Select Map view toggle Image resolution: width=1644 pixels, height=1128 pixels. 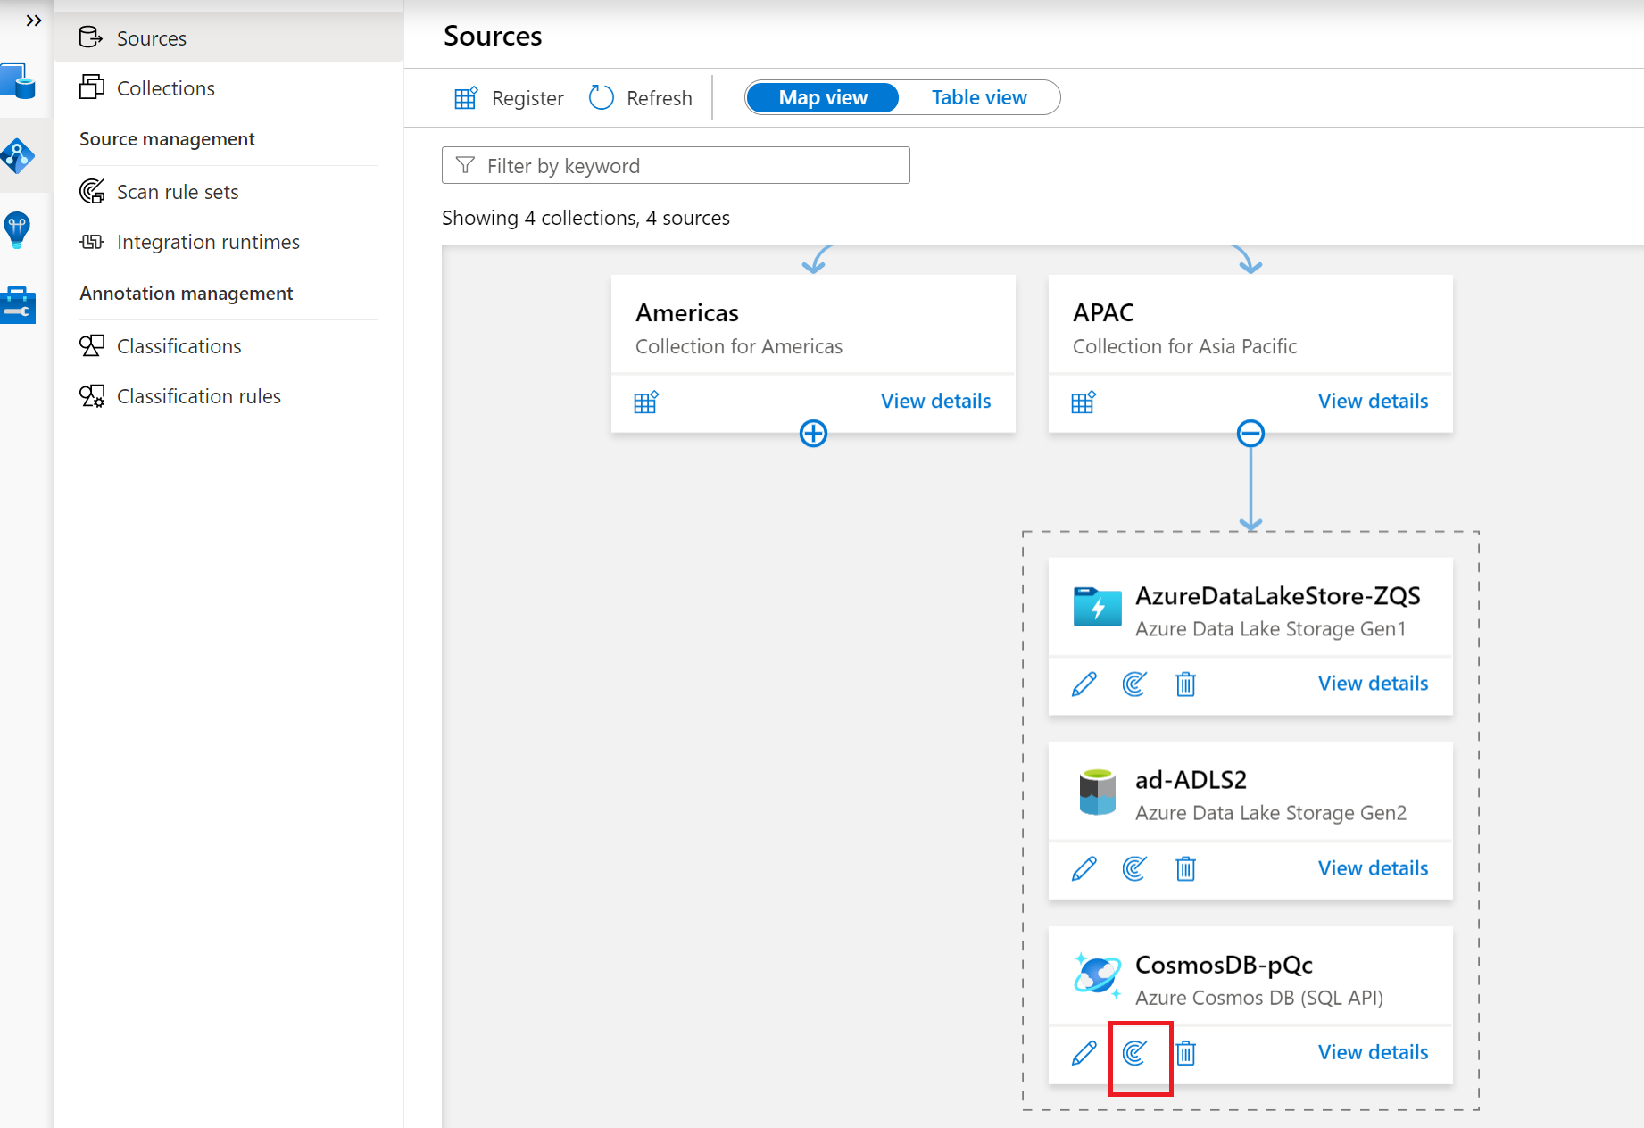823,97
